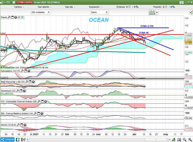Click the ZONA 4,15€ annotation text
This screenshot has height=142, width=193.
point(147,26)
